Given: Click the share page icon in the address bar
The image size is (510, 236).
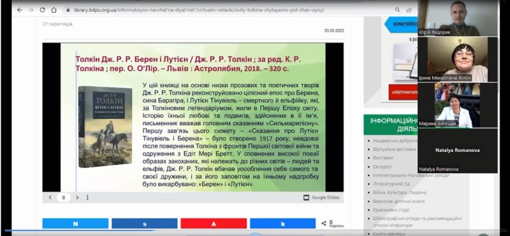Looking at the screenshot, I should 409,10.
